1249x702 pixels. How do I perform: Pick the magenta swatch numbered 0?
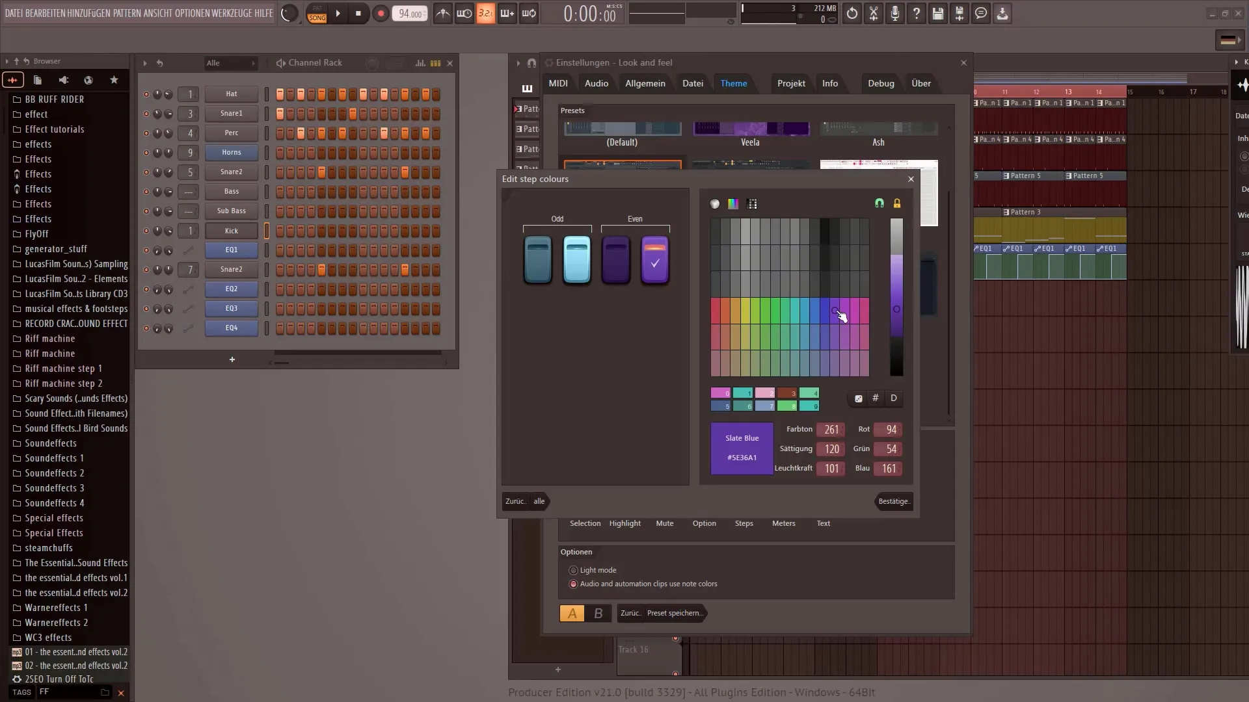(x=721, y=393)
